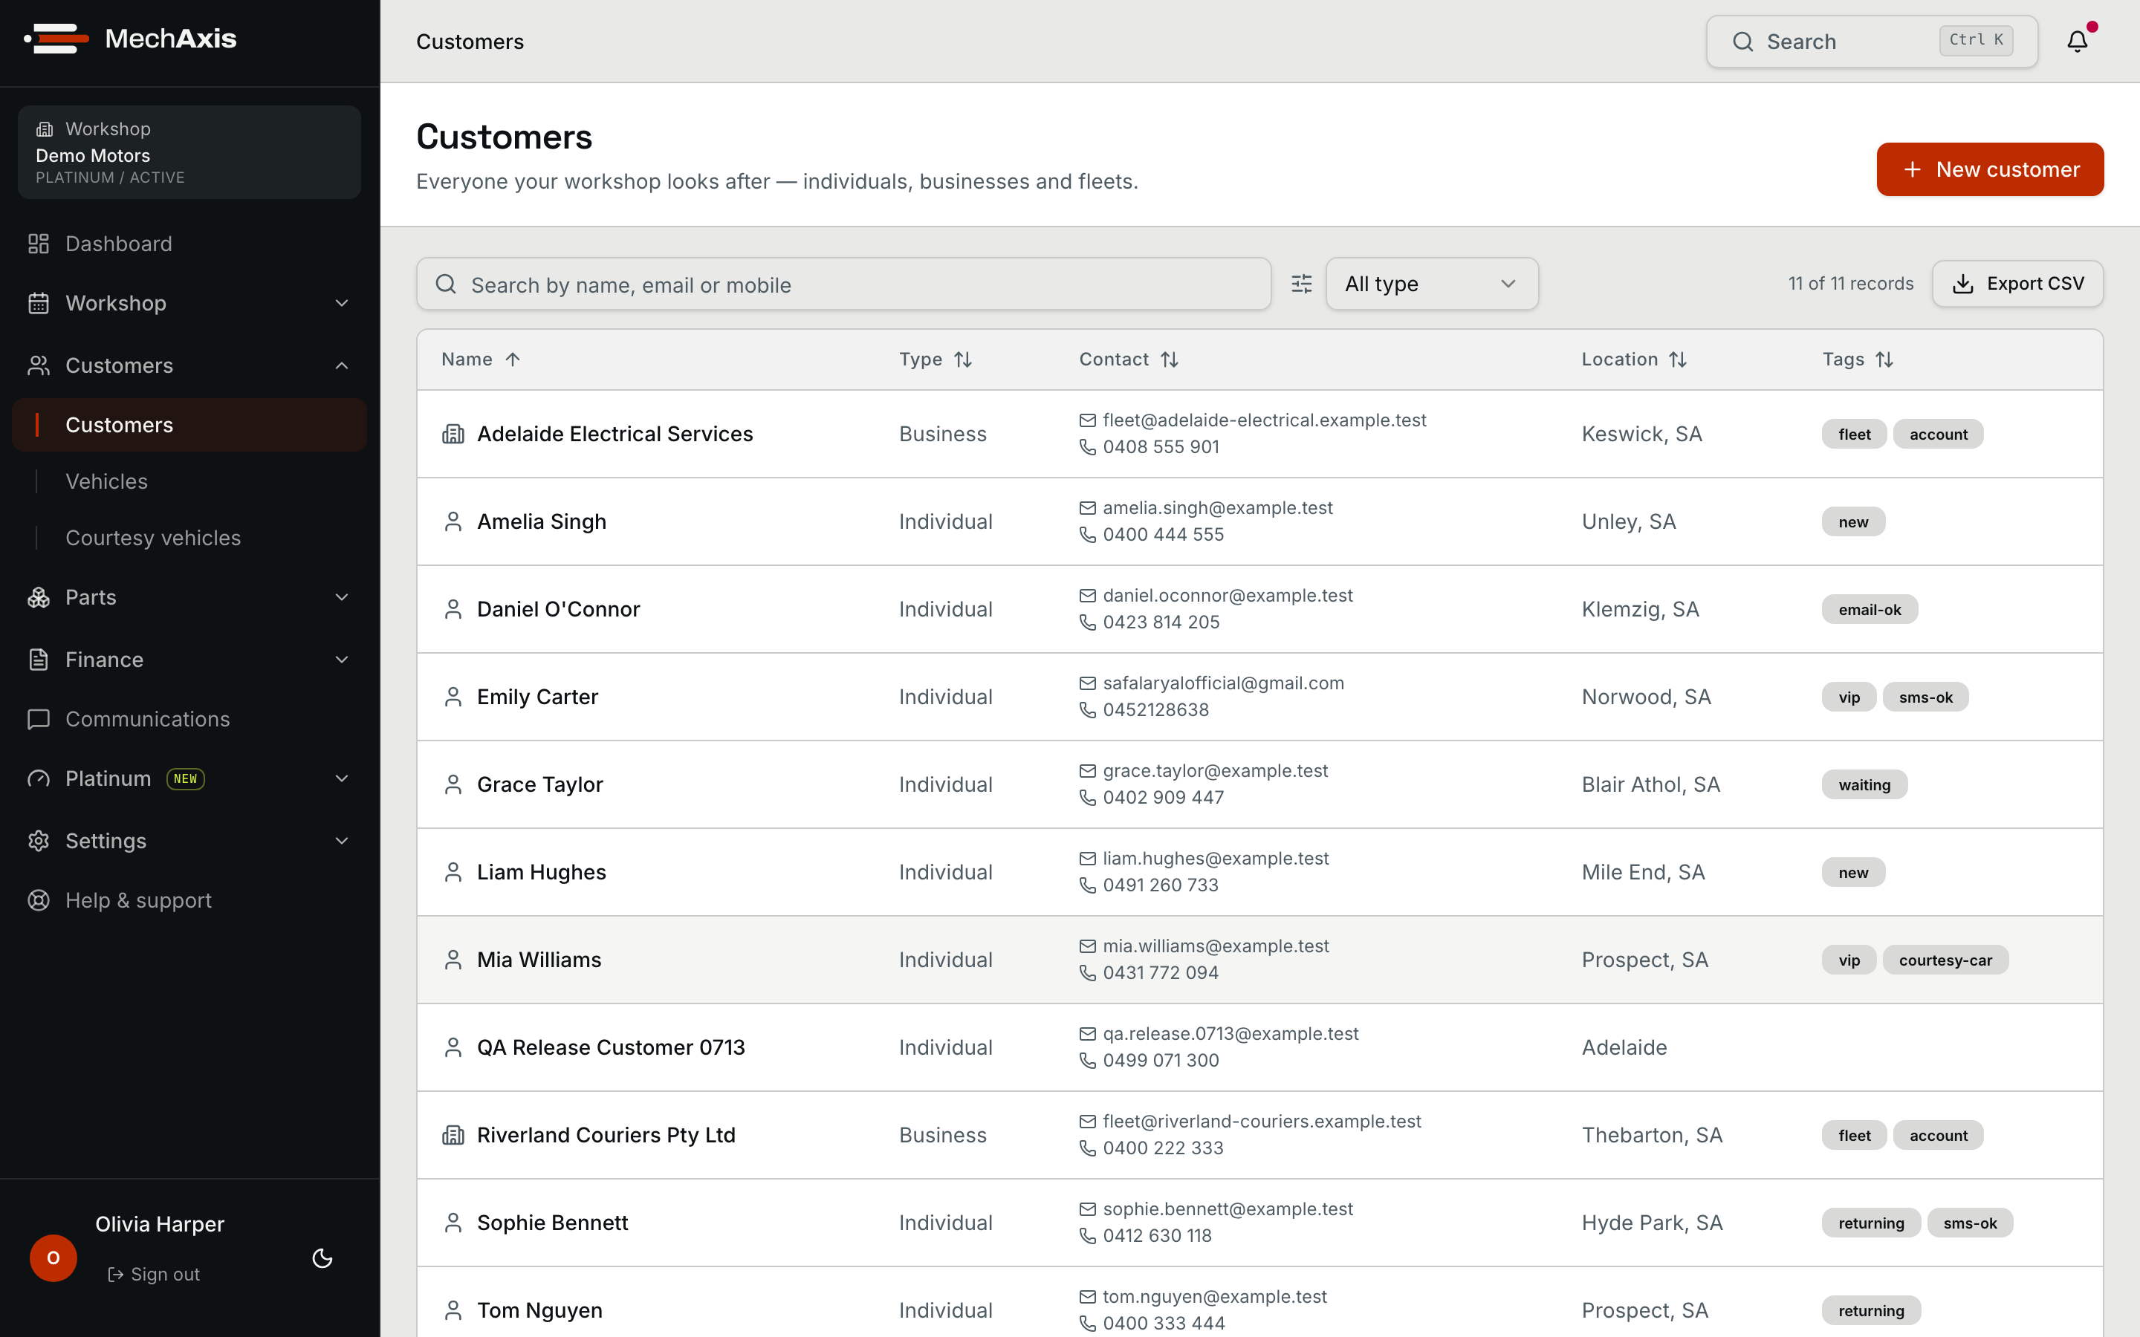
Task: Click the Help & support lifebuoy icon
Action: [x=38, y=900]
